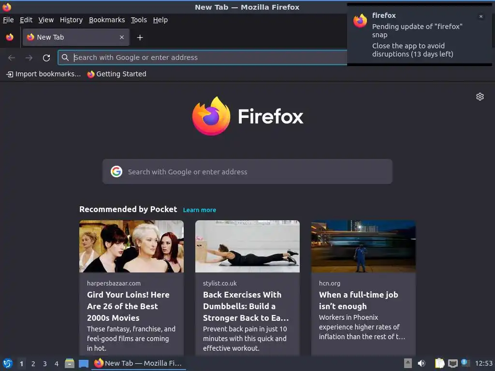
Task: Open the Help menu
Action: (160, 20)
